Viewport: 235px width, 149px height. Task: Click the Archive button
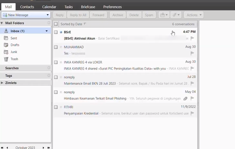point(118,15)
